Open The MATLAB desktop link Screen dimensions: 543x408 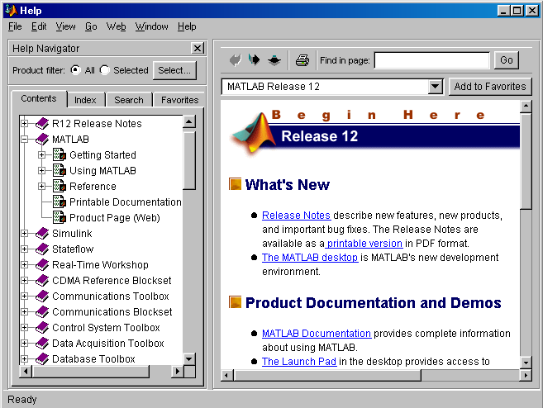tap(310, 257)
